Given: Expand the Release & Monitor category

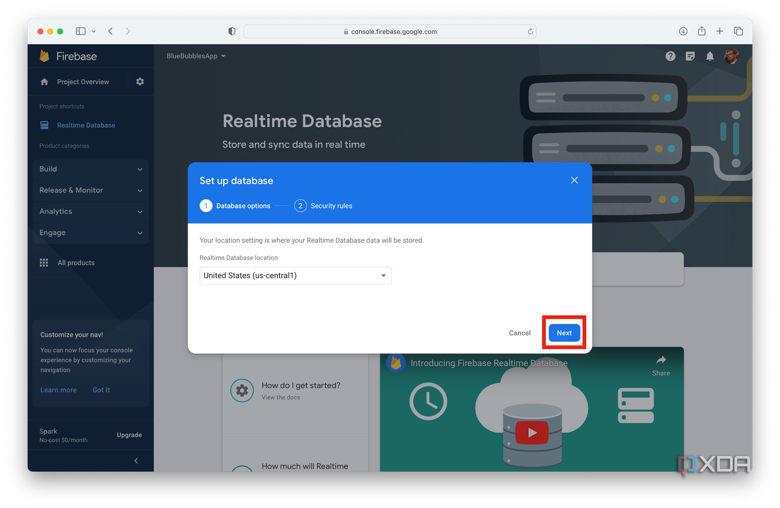Looking at the screenshot, I should coord(91,190).
